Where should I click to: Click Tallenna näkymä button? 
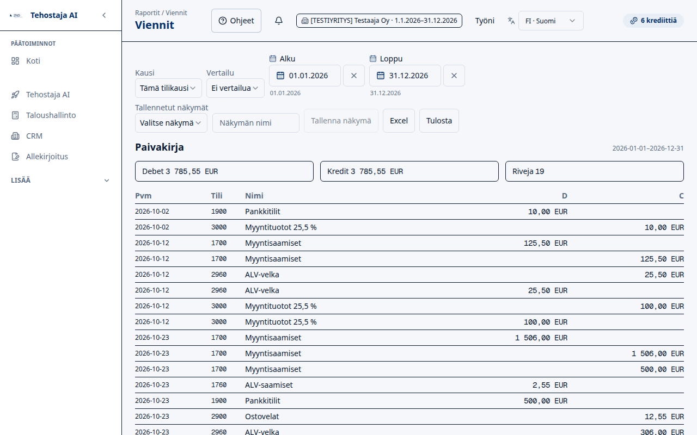point(341,121)
